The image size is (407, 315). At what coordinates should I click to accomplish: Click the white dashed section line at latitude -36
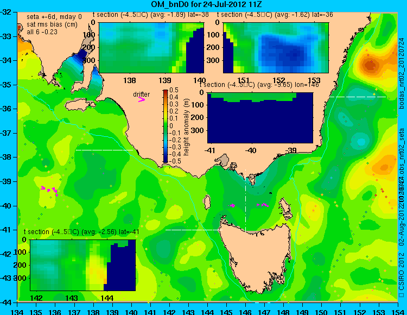pos(358,97)
